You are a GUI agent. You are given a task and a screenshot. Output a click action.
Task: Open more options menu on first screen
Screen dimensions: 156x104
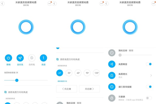pos(50,4)
